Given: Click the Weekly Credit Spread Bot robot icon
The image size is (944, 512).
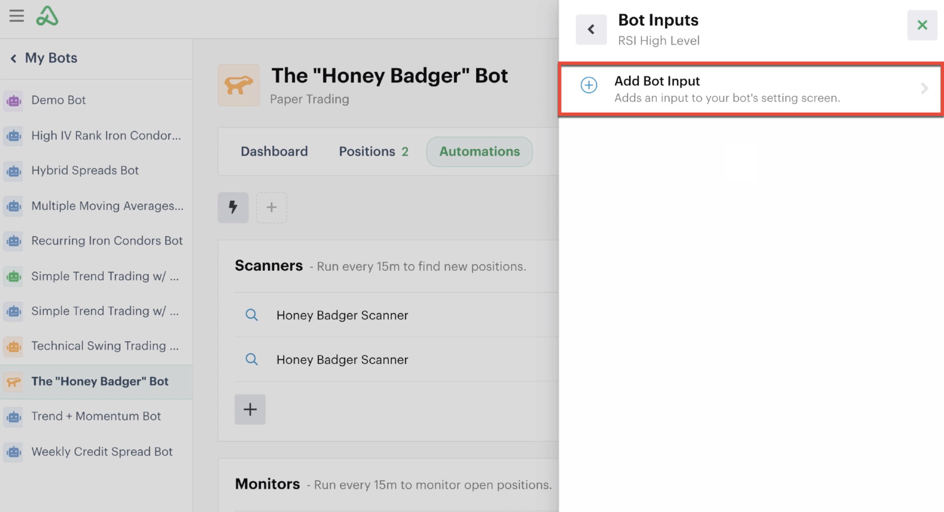Looking at the screenshot, I should 13,452.
